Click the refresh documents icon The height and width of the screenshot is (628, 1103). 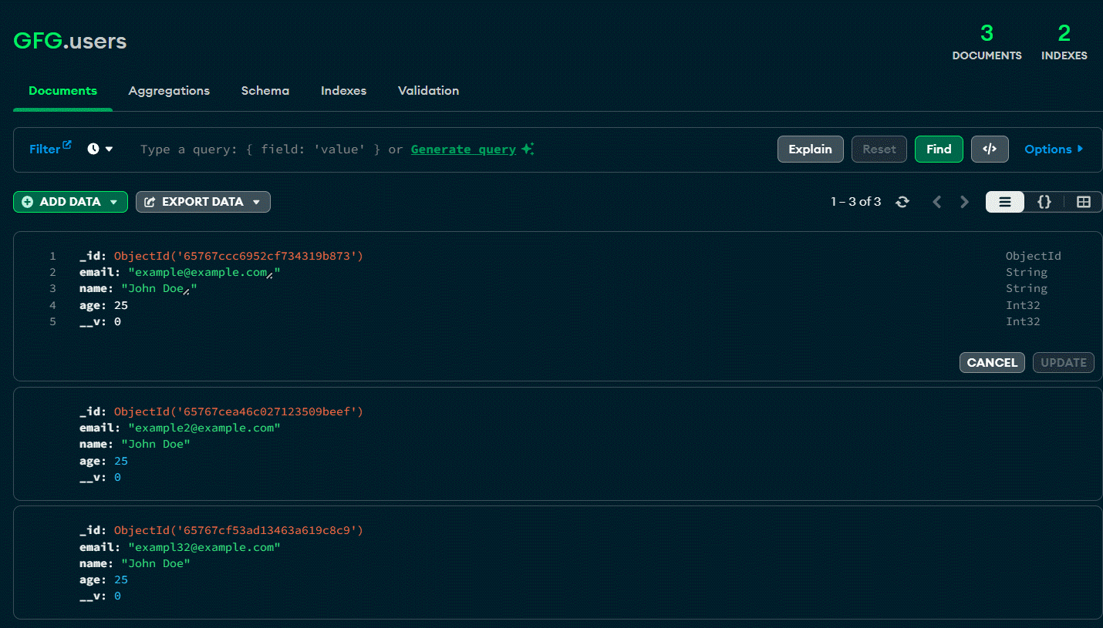902,202
